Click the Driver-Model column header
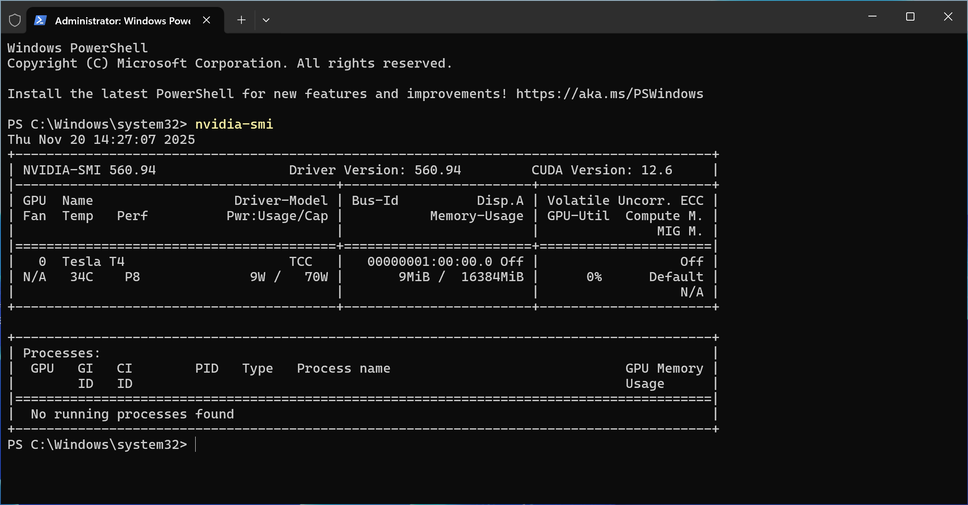This screenshot has height=505, width=968. [x=281, y=201]
